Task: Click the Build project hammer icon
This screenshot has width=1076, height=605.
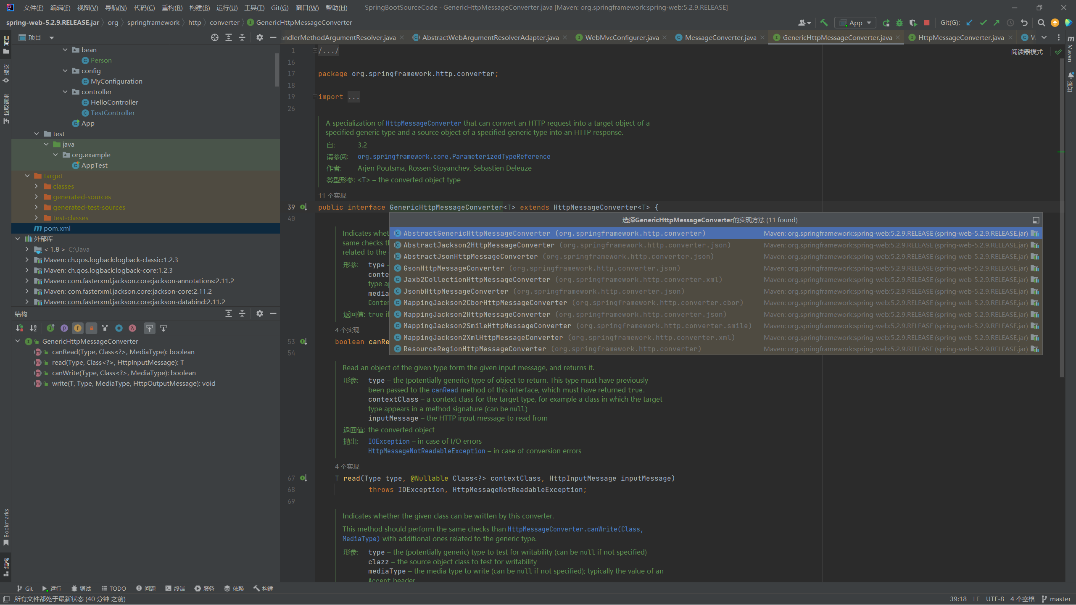Action: [824, 23]
